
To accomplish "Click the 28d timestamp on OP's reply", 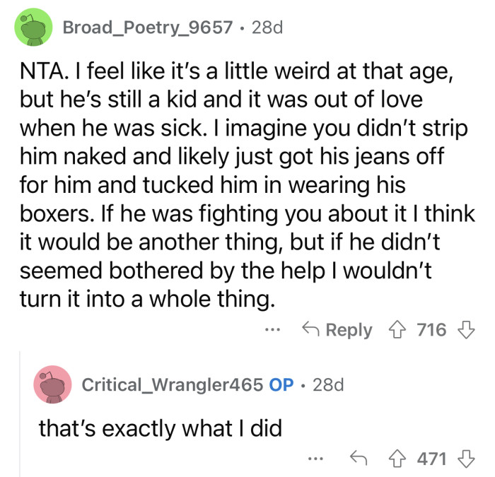I will [x=328, y=384].
